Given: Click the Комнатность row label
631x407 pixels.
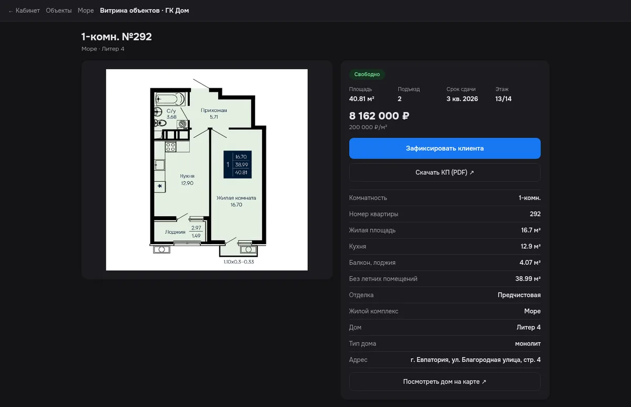Looking at the screenshot, I should 368,198.
